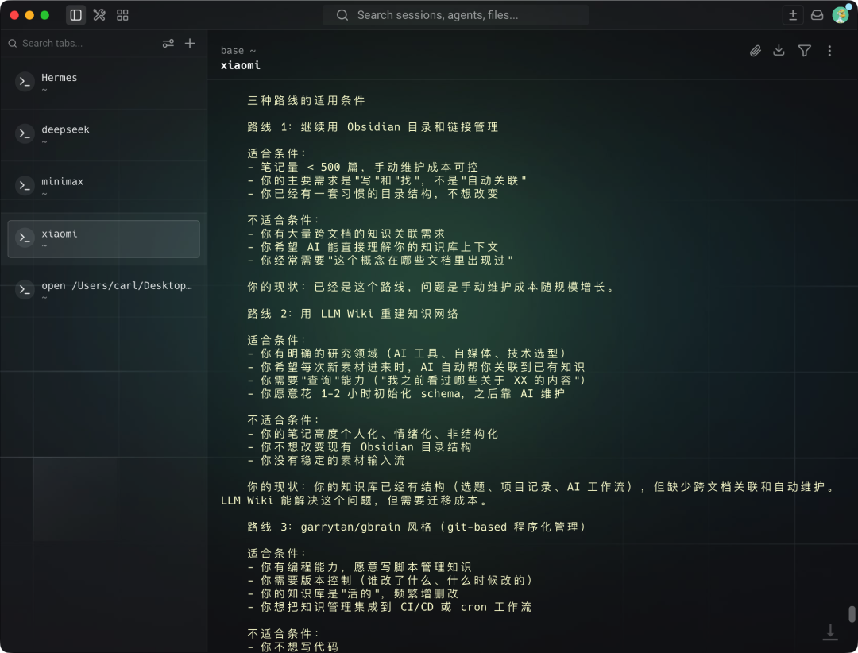The image size is (858, 653).
Task: Open the filter funnel icon
Action: pos(804,51)
